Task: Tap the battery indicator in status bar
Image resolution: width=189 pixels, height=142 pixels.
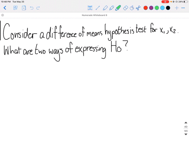Action: 186,2
